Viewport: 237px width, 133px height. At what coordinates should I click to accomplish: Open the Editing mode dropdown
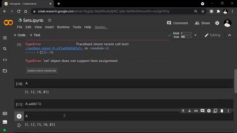pos(212,35)
